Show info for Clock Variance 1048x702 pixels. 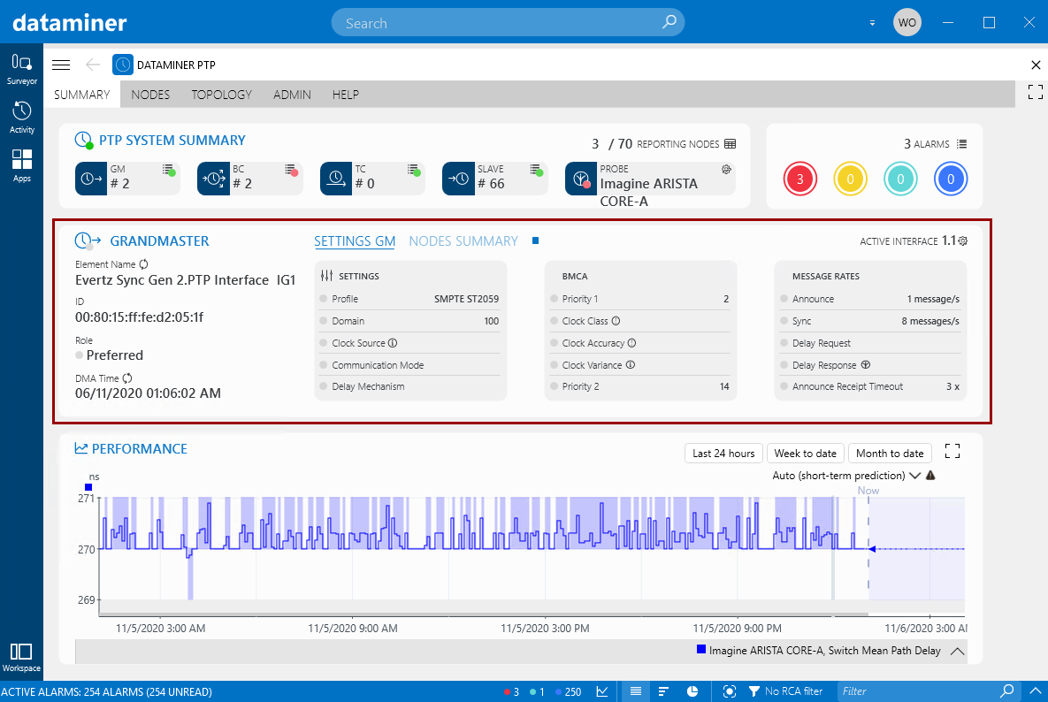coord(631,365)
